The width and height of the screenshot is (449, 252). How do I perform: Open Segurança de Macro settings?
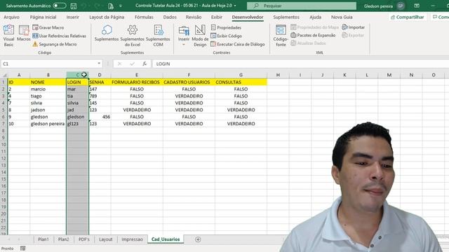pos(55,44)
